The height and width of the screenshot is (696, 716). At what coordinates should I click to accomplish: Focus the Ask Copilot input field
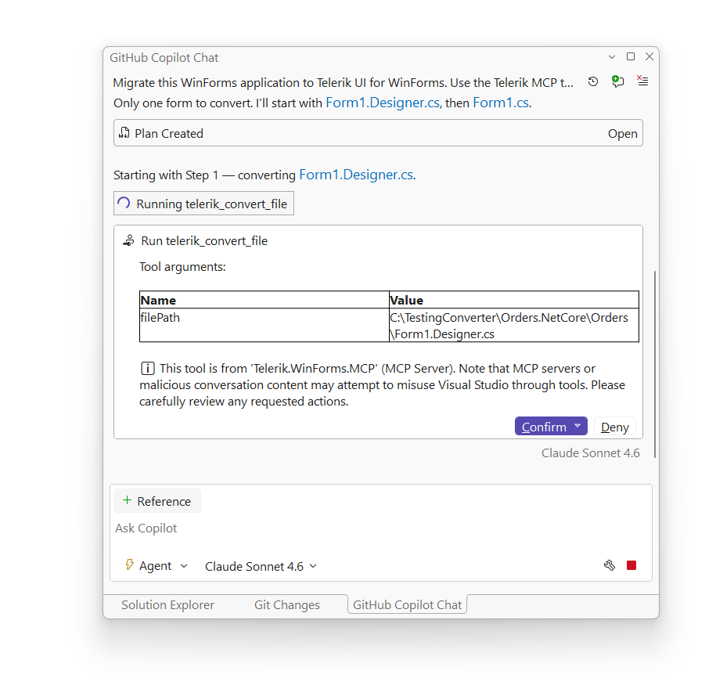coord(381,528)
